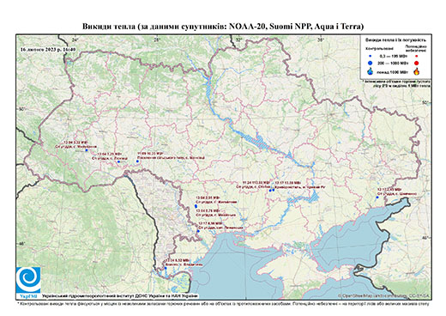Click the 11:09 16.31 MW heat marker
Screen dimensions: 446x316
click(137, 161)
